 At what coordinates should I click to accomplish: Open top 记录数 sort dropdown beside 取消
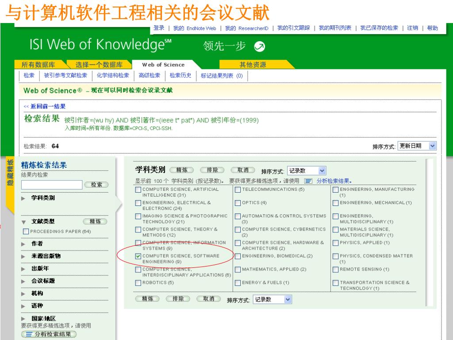click(306, 171)
